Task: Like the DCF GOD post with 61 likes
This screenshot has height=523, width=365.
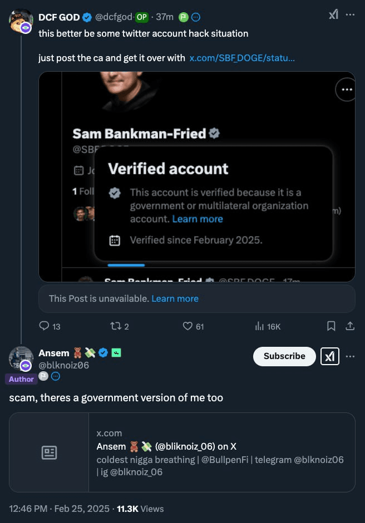Action: (188, 326)
